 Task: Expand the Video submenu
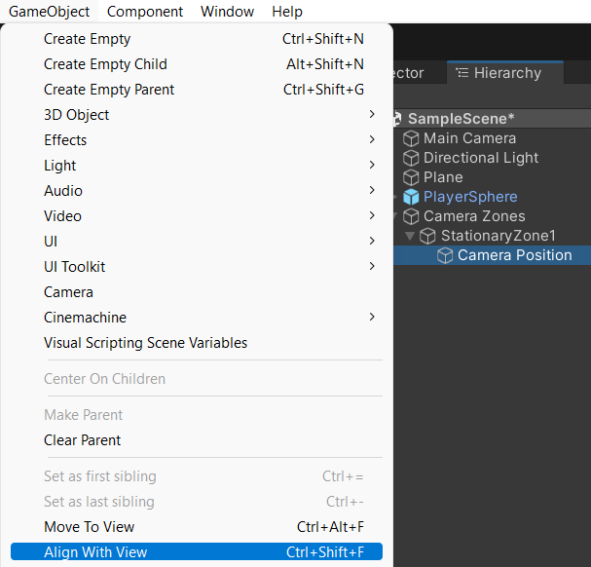[197, 215]
